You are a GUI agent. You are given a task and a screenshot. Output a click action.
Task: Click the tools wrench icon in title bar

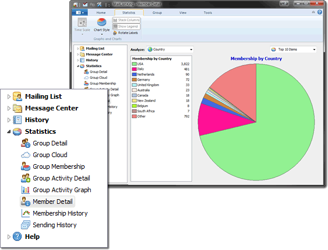coord(100,4)
